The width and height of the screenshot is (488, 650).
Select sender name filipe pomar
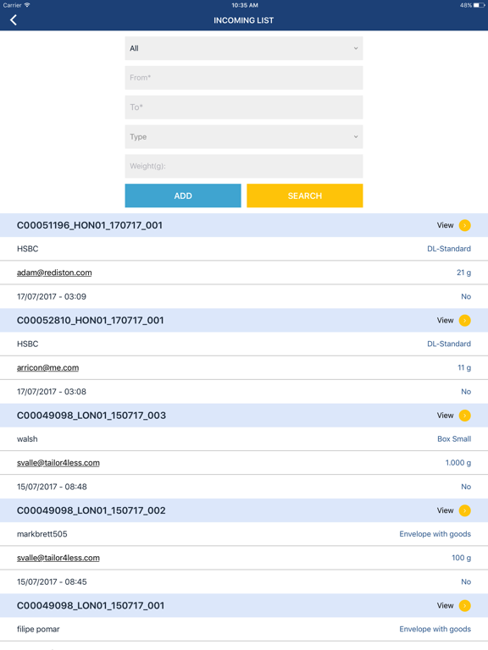38,630
